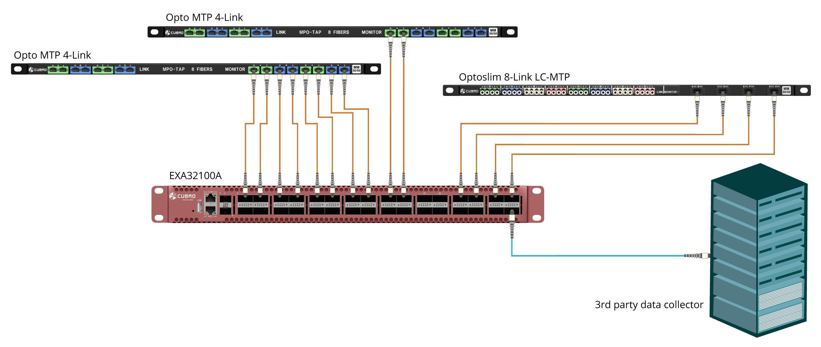Select the pink LC port group D on Optoslim

click(556, 92)
